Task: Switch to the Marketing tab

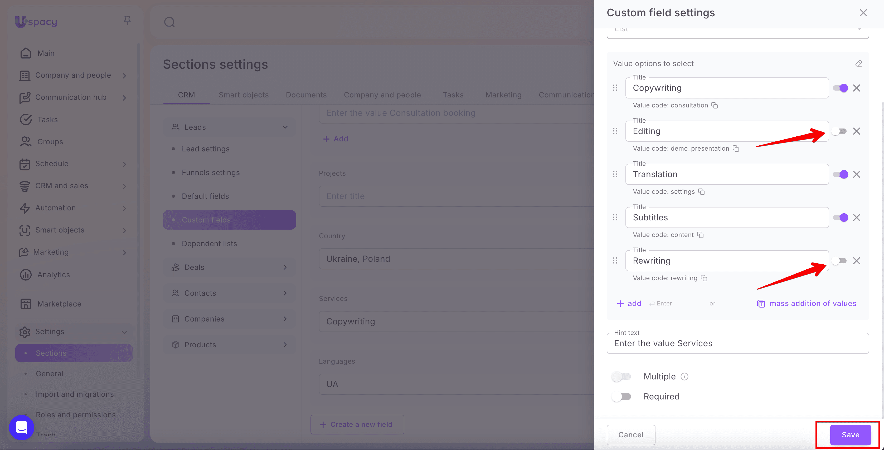Action: point(503,95)
